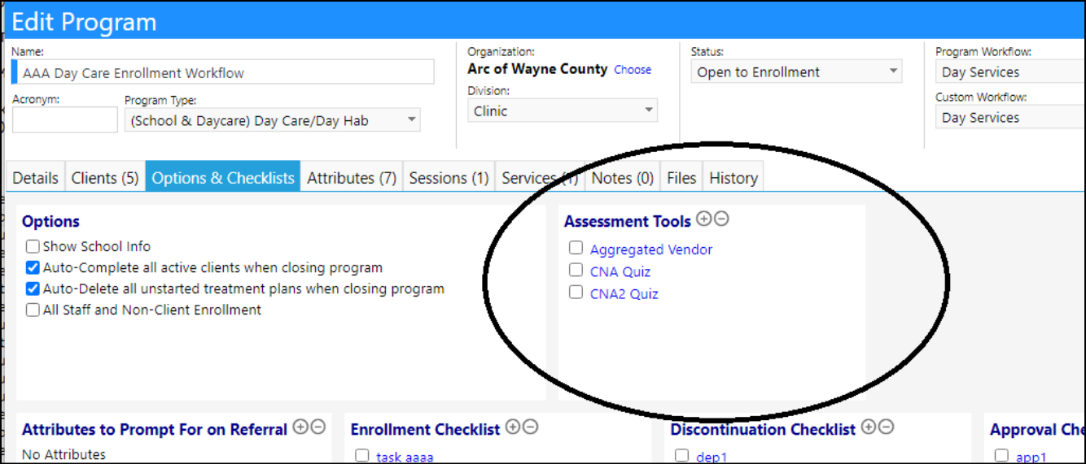Check the CNA Quiz checkbox

coord(576,270)
